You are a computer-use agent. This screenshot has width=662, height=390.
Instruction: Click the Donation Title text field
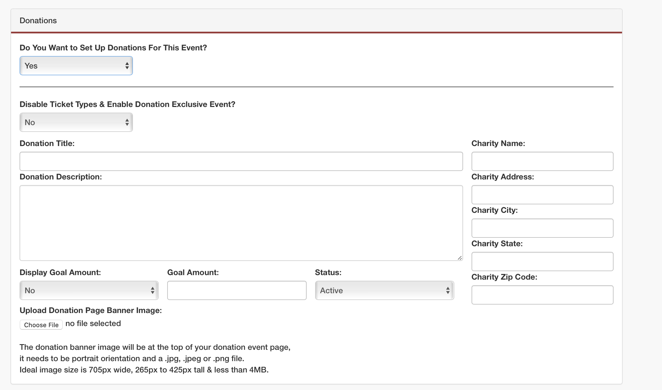(241, 161)
